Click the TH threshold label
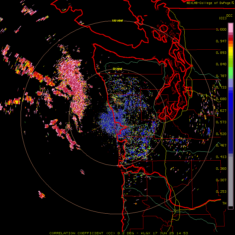This screenshot has width=235, height=235. tap(224, 203)
